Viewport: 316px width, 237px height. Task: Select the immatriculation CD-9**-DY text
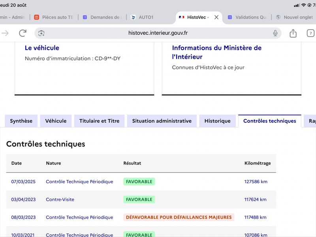[107, 58]
